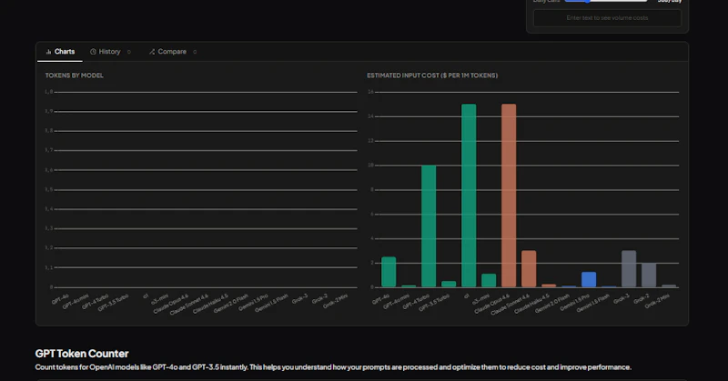Click the 'GPT-4o' label under the Tokens by Model chart
The width and height of the screenshot is (728, 381).
point(60,299)
